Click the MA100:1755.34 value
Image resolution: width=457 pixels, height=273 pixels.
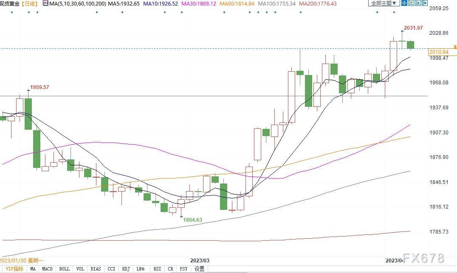277,4
